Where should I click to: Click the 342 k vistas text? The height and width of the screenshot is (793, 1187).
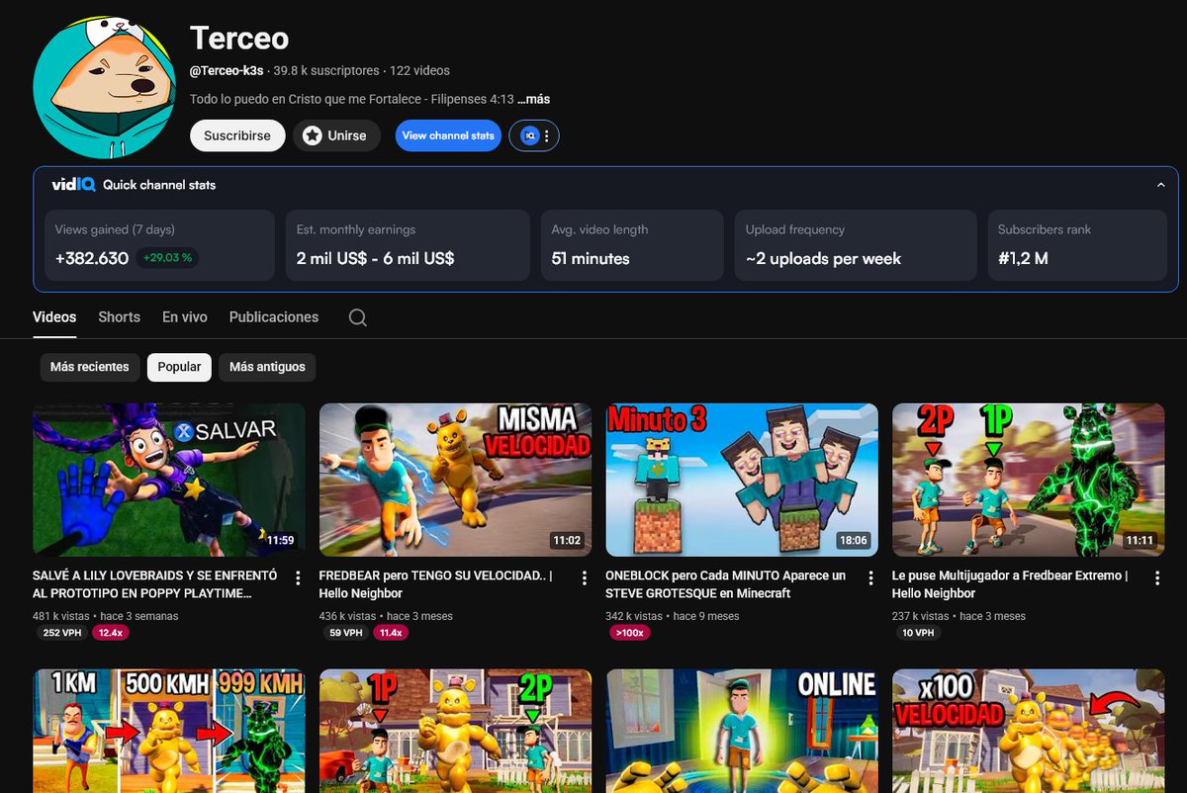(634, 616)
